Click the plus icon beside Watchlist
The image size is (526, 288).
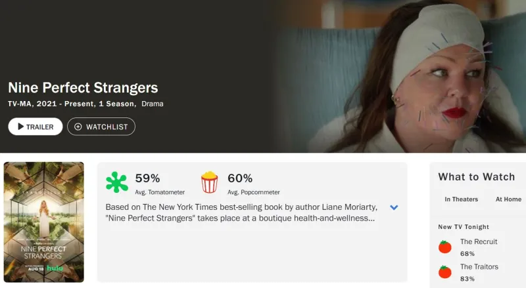coord(78,127)
